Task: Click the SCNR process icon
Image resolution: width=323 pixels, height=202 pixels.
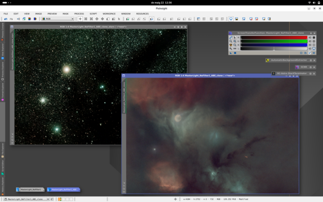Action: click(297, 67)
